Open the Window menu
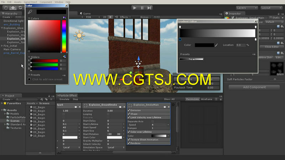 [x=59, y=2]
